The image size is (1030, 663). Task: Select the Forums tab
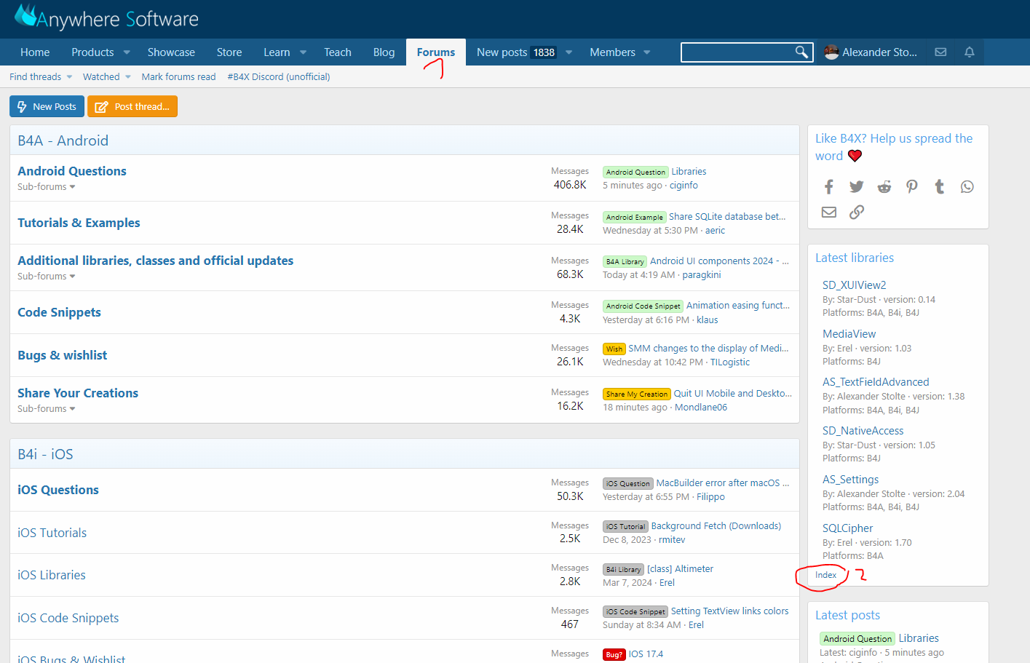[436, 52]
